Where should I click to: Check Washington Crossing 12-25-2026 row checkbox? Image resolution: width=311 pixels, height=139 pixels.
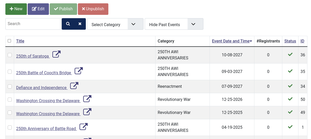click(x=10, y=100)
